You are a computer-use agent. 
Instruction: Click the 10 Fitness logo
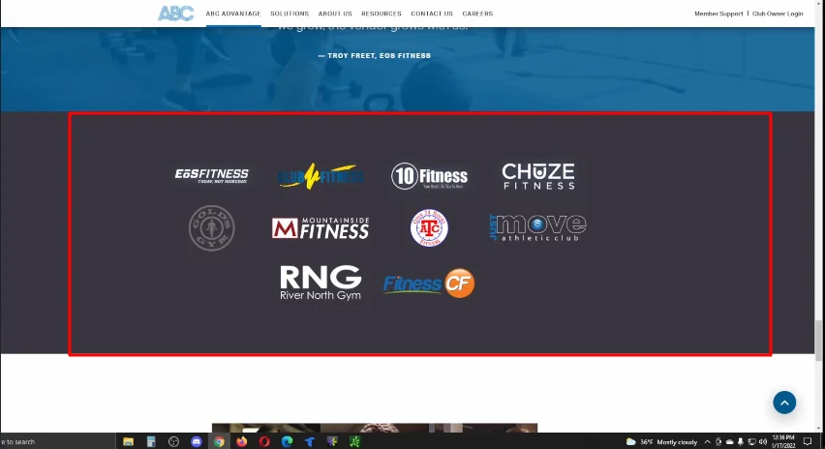429,176
